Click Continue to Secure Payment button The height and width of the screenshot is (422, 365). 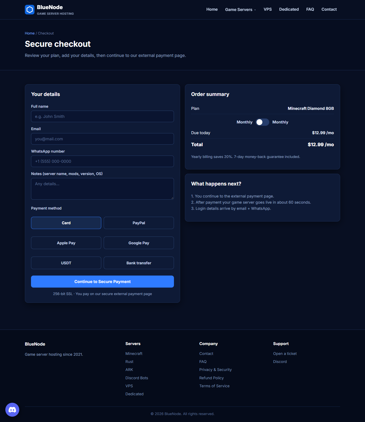tap(102, 282)
